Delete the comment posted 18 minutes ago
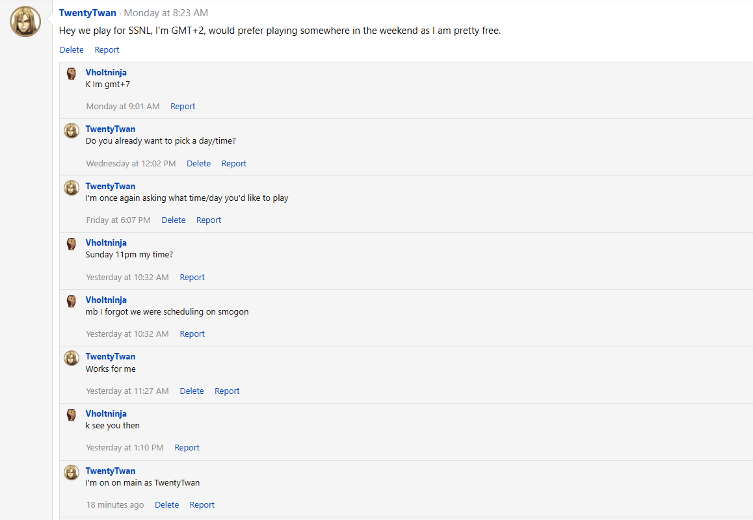Image resolution: width=753 pixels, height=520 pixels. [166, 505]
